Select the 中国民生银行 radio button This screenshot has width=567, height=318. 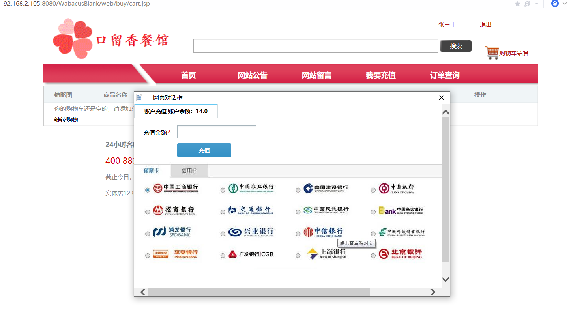(x=298, y=212)
